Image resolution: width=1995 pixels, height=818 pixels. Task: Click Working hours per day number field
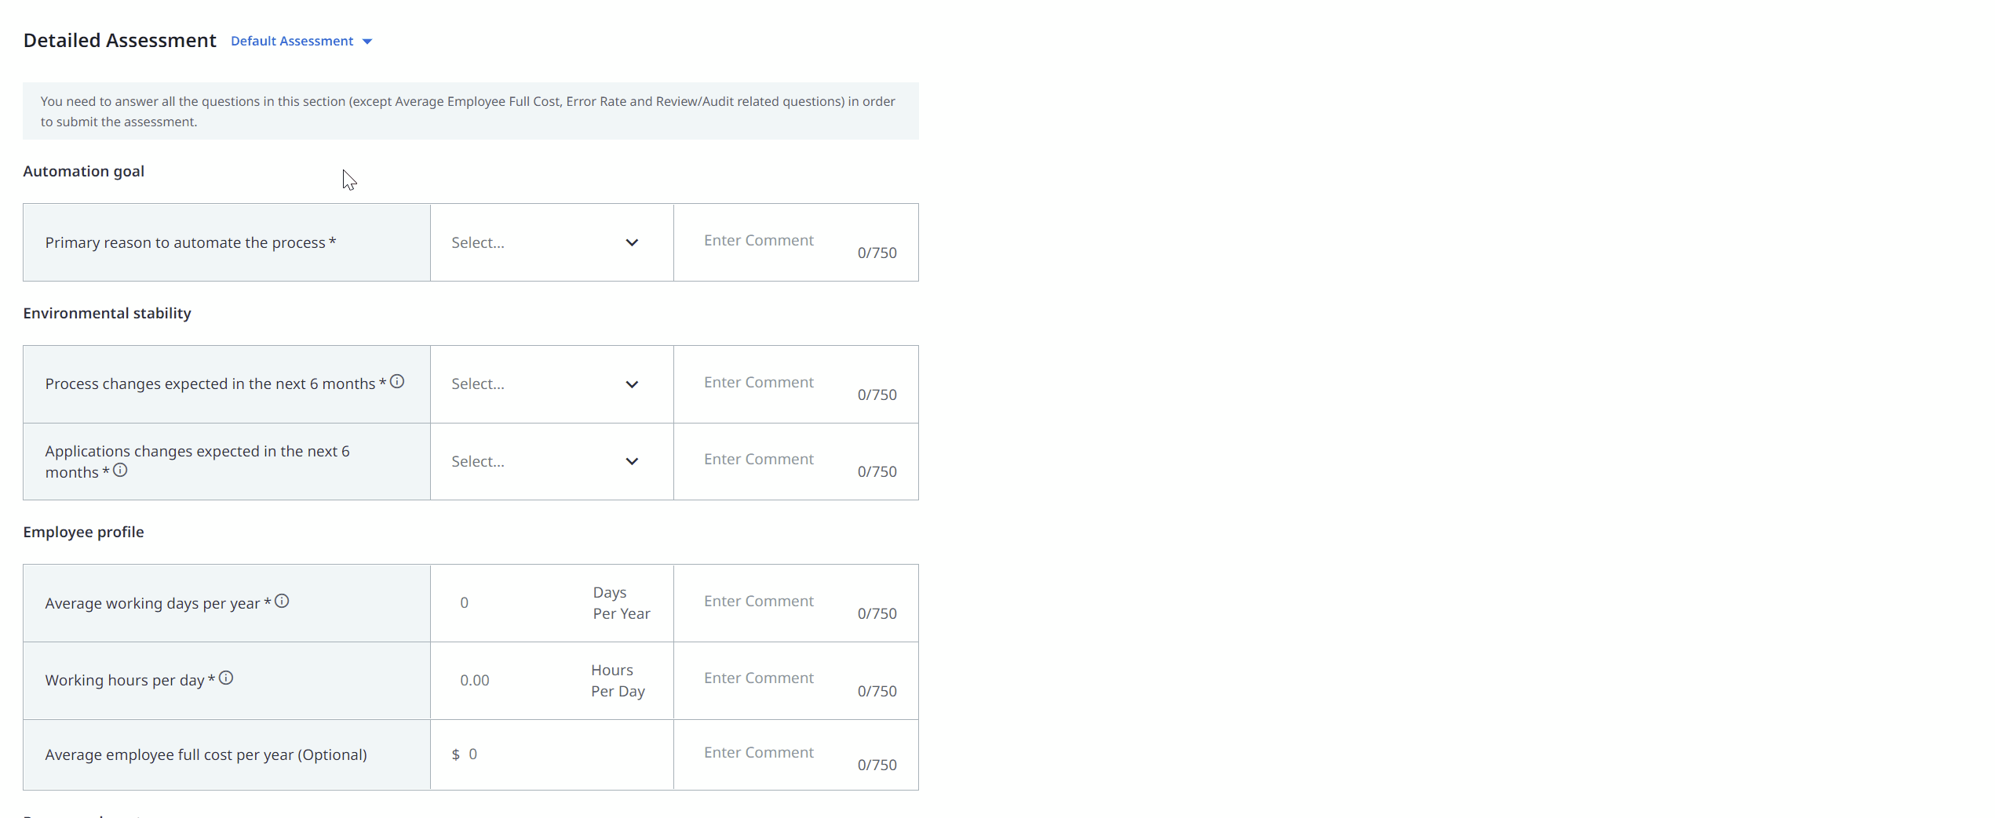tap(510, 681)
